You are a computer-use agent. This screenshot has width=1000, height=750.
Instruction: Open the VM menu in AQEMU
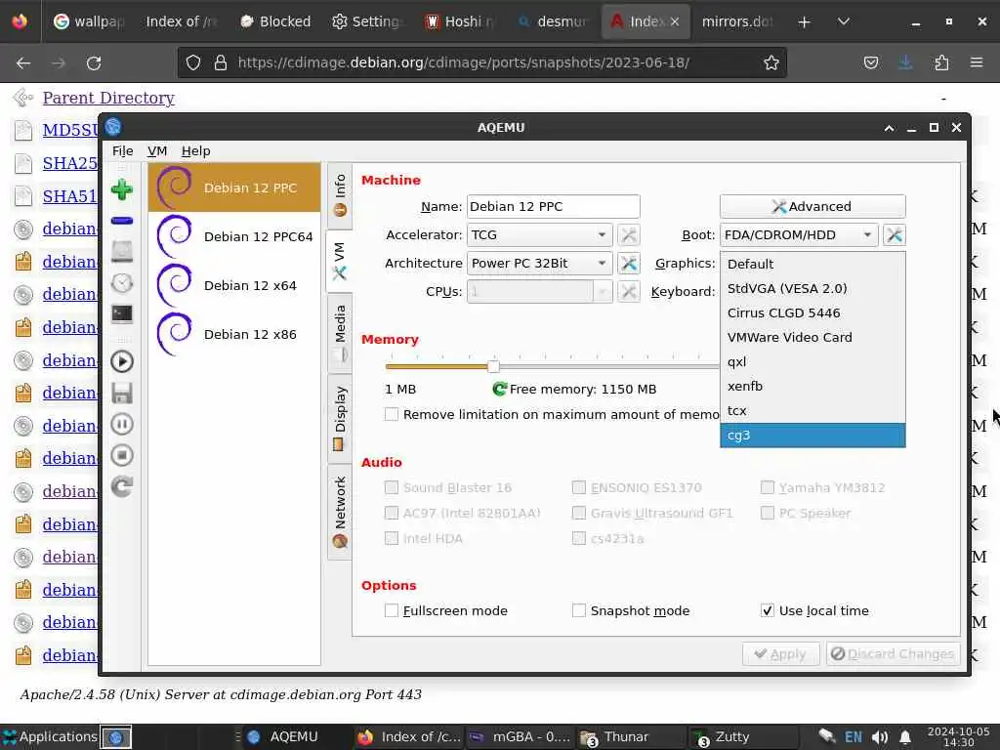coord(157,151)
